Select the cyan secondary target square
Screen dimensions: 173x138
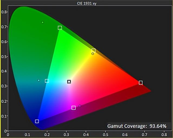point(47,81)
